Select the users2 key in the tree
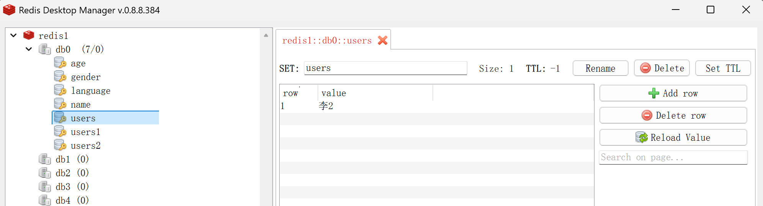 [x=85, y=146]
